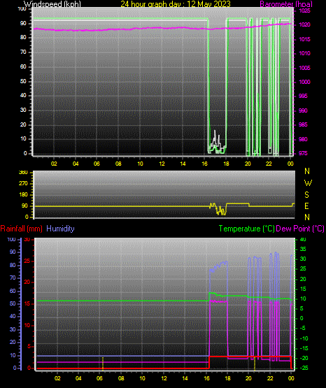
Task: Click the W compass label
Action: (x=308, y=183)
